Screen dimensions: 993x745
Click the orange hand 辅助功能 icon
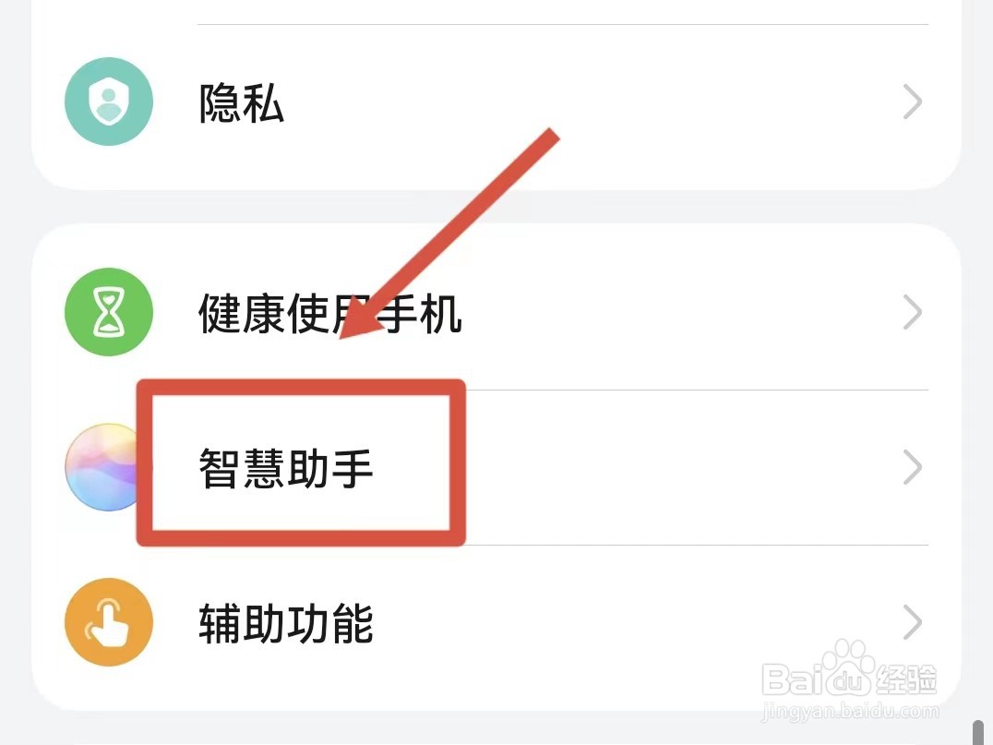(x=108, y=622)
